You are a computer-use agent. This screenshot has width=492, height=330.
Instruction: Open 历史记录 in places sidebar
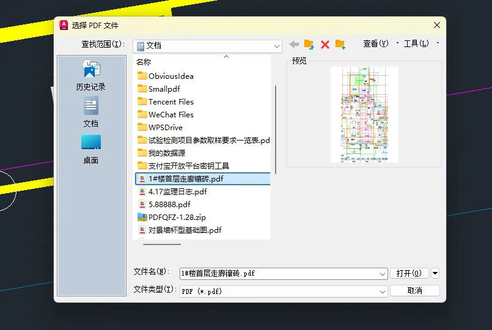(90, 76)
